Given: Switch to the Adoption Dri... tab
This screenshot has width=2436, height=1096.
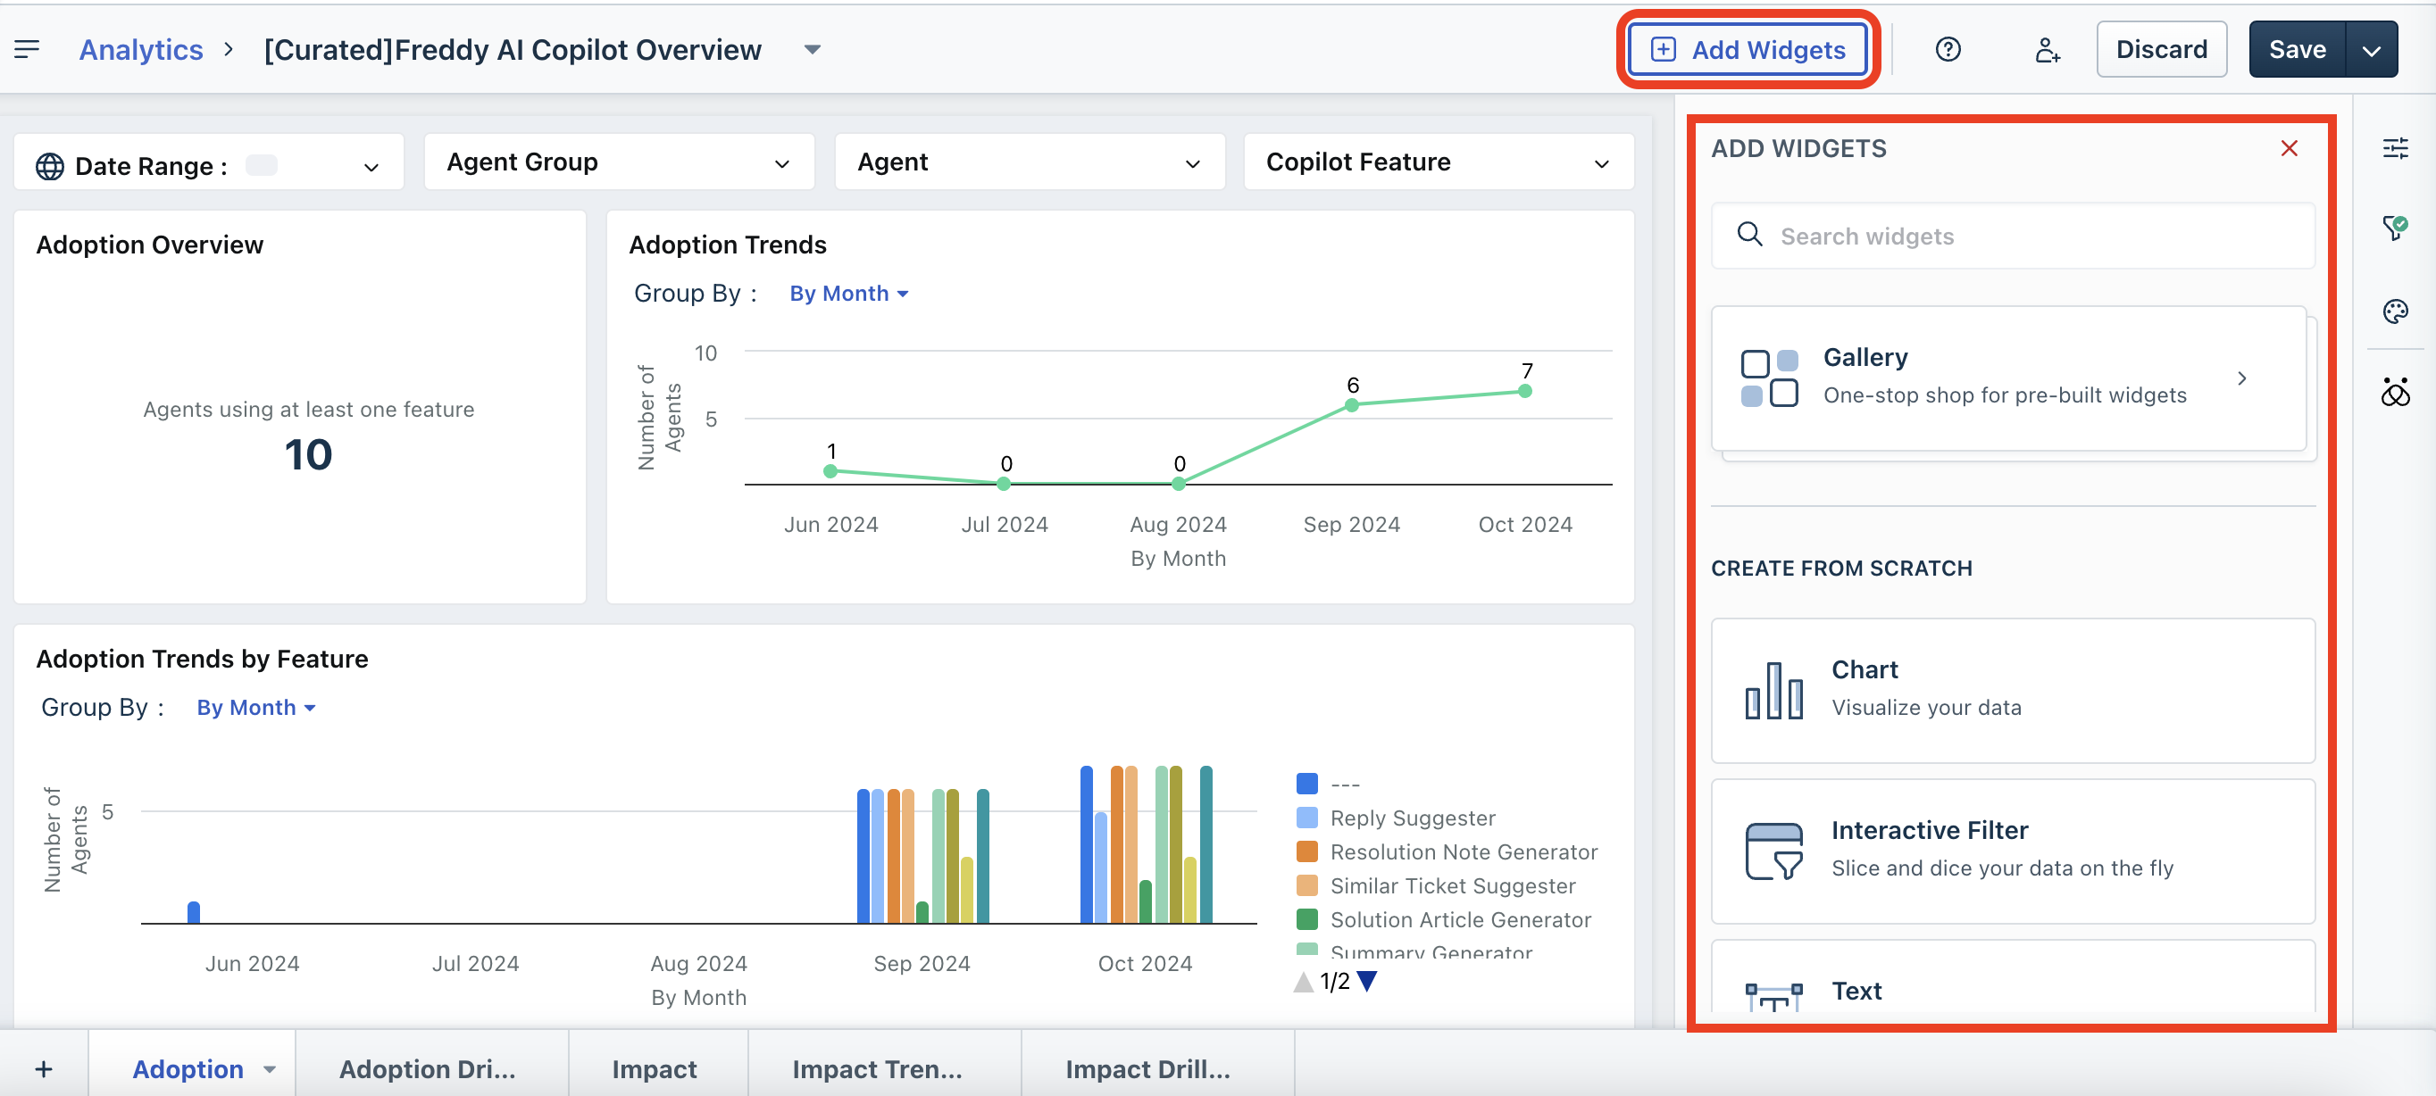Looking at the screenshot, I should coord(428,1068).
